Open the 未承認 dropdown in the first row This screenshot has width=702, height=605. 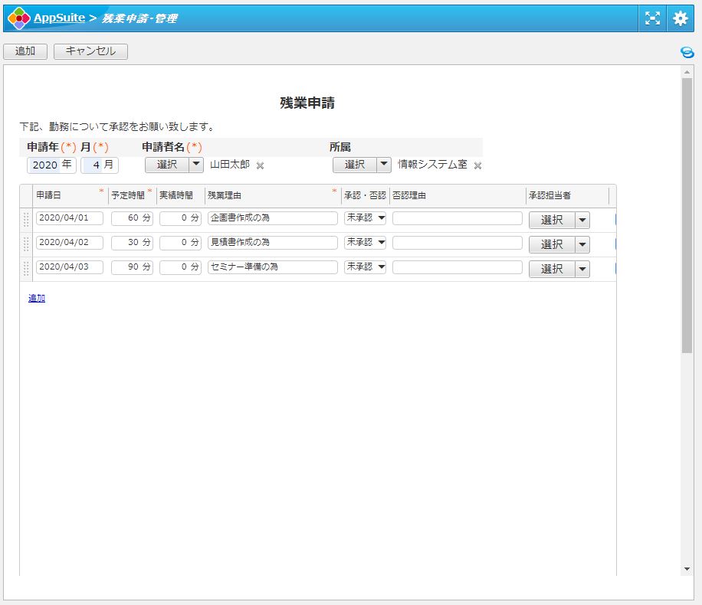[365, 218]
